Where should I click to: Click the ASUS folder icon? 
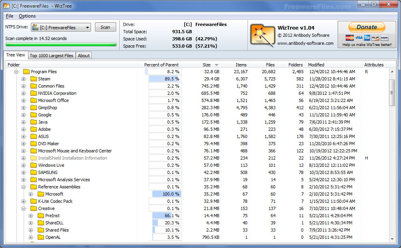coord(34,136)
